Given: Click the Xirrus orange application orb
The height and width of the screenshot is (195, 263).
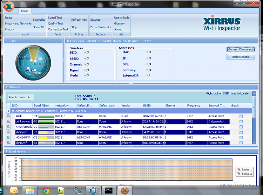Looking at the screenshot, I should (9, 7).
